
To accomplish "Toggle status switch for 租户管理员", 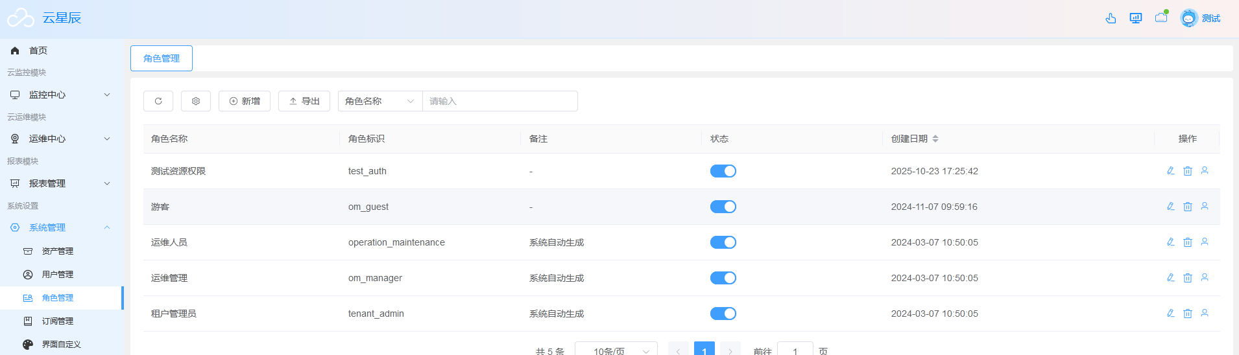I will (723, 314).
